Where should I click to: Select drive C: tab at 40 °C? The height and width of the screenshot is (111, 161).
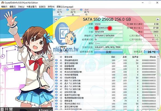(x=60, y=12)
